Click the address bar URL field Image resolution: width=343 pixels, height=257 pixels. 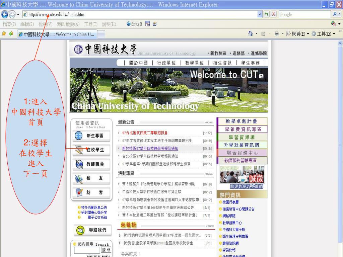tap(140, 14)
